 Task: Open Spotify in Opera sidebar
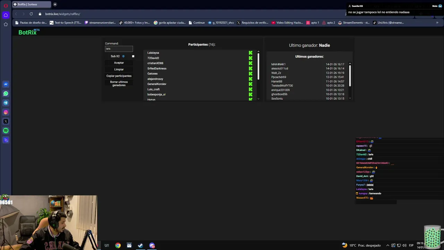tap(6, 131)
